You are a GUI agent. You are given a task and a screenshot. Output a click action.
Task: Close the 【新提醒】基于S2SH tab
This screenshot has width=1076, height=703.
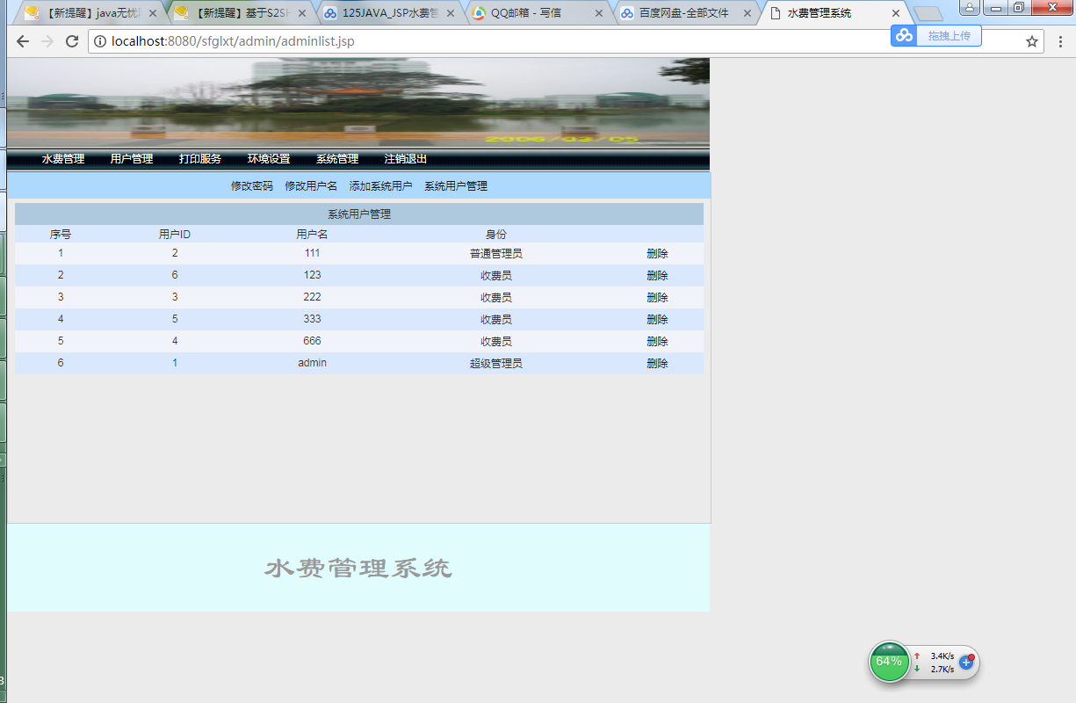tap(302, 13)
